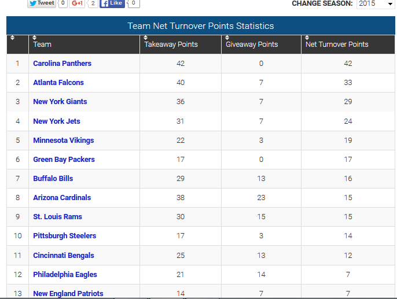The width and height of the screenshot is (397, 299).
Task: Click the Facebook Like button
Action: pos(112,3)
